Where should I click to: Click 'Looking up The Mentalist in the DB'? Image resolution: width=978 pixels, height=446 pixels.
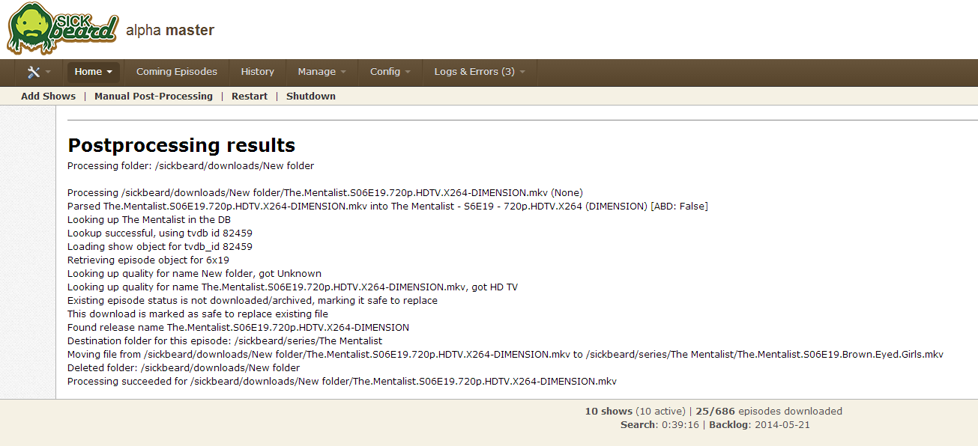149,220
